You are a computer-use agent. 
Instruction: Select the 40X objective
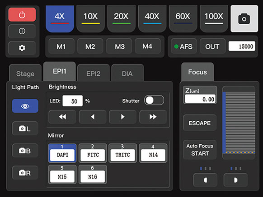[x=152, y=18]
